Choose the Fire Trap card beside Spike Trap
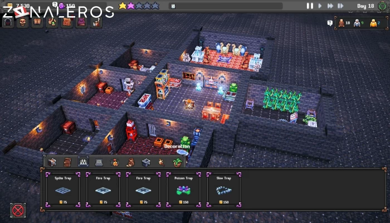Image resolution: width=390 pixels, height=223 pixels. (103, 190)
